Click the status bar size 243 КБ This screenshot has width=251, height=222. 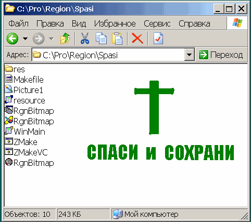(70, 214)
